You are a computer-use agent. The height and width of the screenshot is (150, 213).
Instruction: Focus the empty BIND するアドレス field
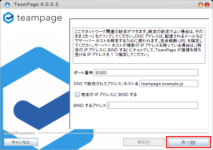(152, 106)
